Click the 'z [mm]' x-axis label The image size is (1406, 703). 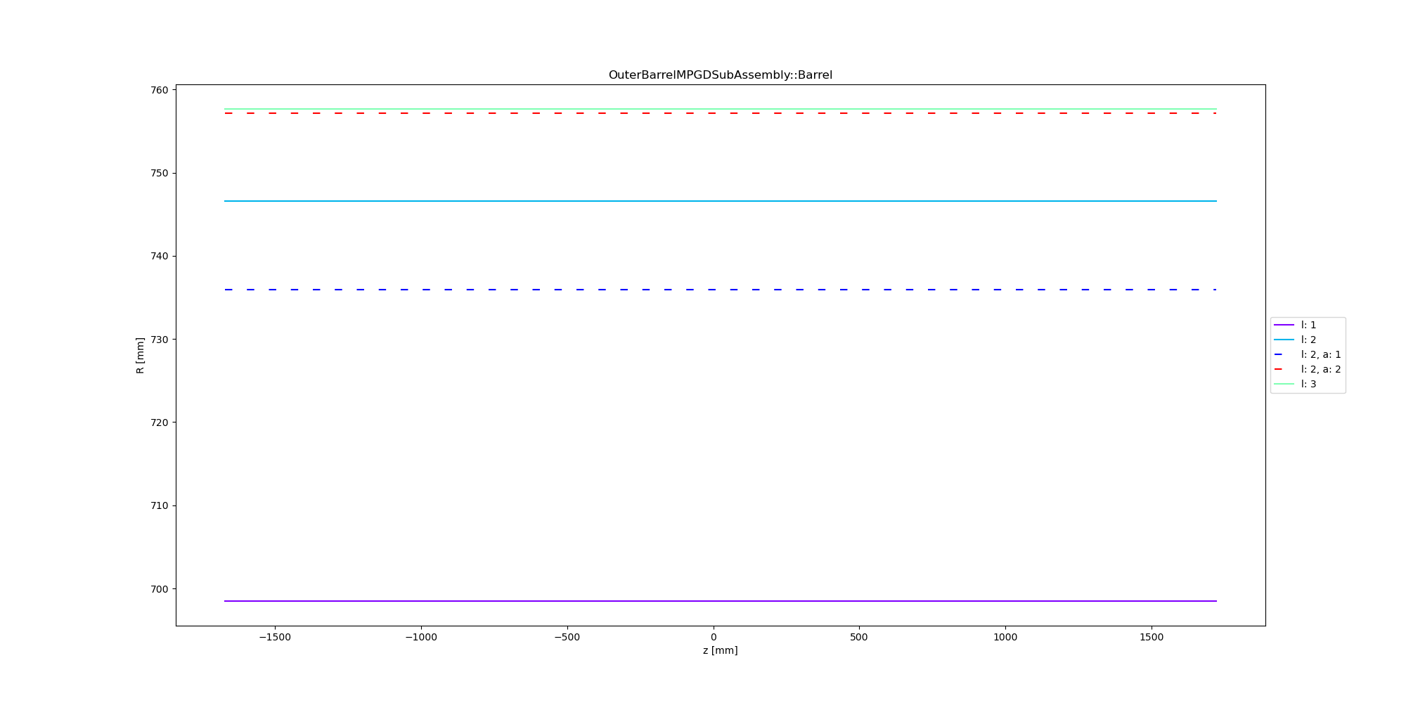coord(720,650)
